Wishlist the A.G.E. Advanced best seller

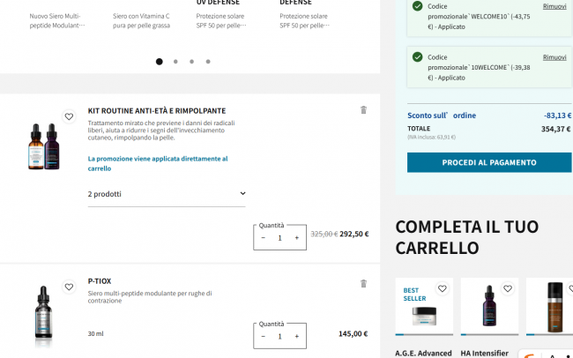click(442, 288)
